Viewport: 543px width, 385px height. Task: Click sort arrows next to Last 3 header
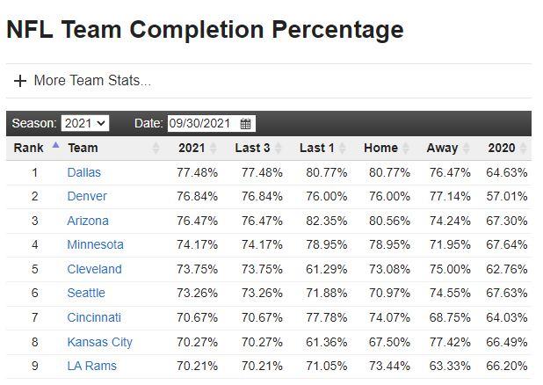click(279, 149)
